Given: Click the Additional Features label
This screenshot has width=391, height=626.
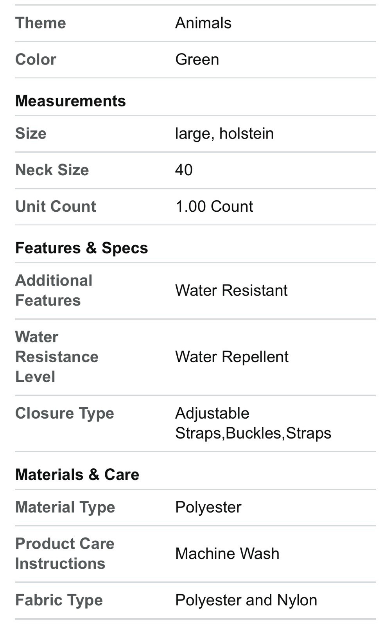Looking at the screenshot, I should coord(54,290).
